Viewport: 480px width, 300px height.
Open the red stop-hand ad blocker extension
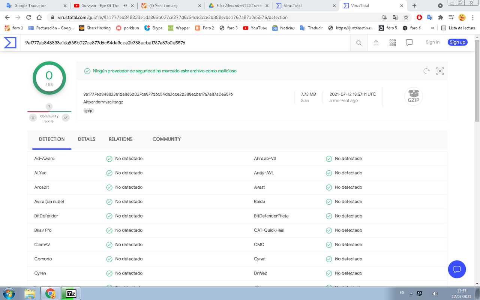coord(419,17)
